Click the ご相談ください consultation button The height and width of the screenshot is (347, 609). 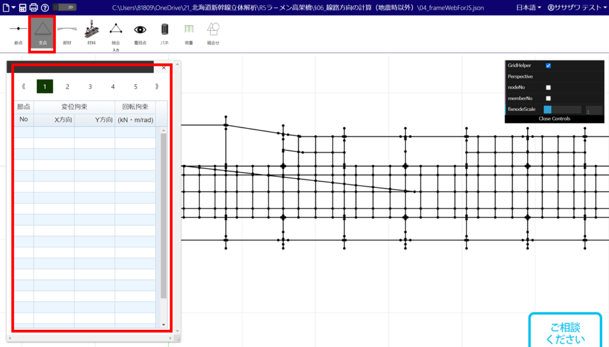tap(566, 330)
